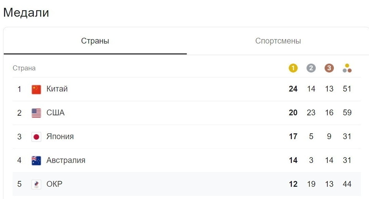Screen dimensions: 369x199
Task: Click China's gold medal count 24
Action: point(293,89)
